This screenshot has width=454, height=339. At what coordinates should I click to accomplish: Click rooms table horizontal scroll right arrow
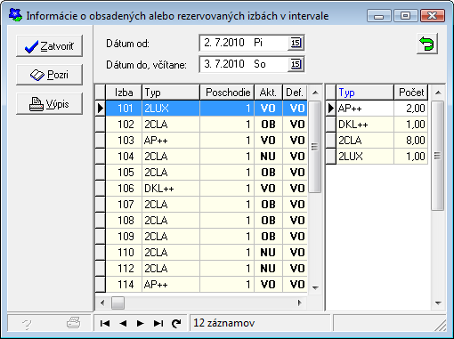300,303
